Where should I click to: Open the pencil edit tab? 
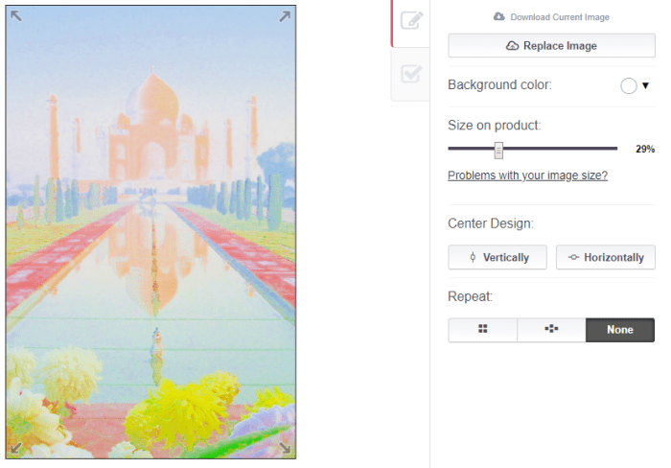point(411,21)
